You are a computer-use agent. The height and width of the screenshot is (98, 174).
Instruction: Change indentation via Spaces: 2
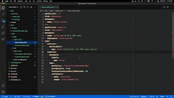[x=144, y=96]
